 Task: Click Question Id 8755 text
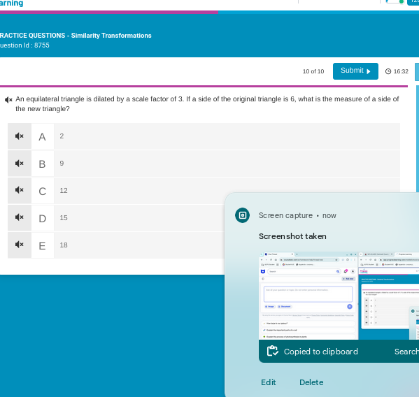(24, 45)
